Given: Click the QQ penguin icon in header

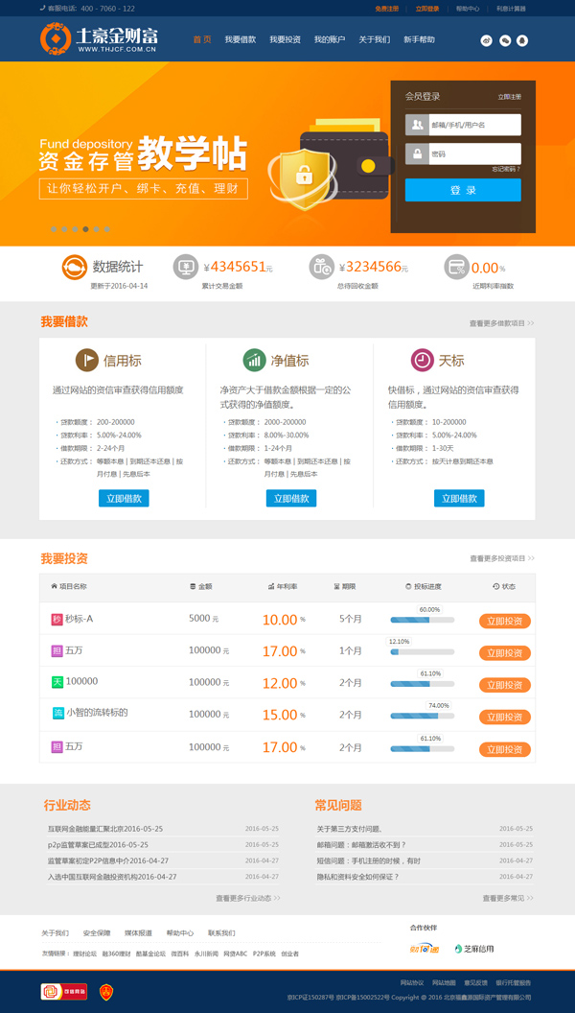Looking at the screenshot, I should pos(521,41).
